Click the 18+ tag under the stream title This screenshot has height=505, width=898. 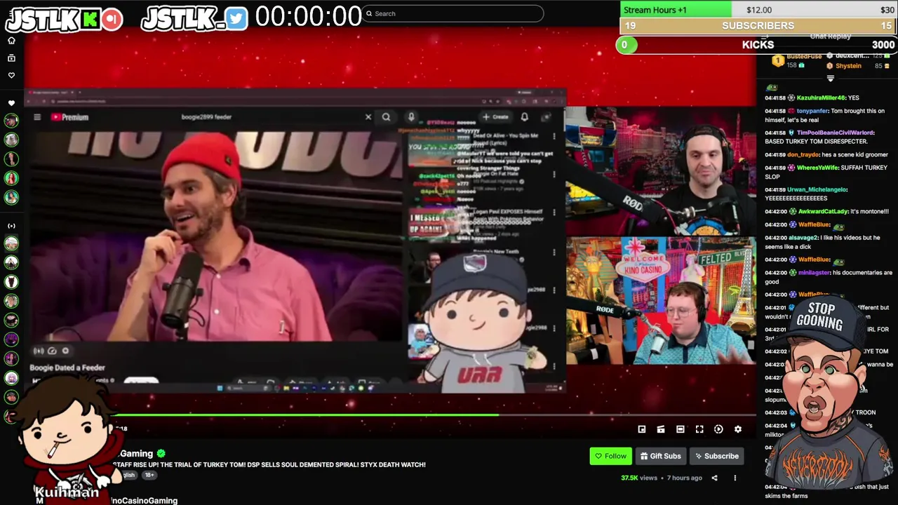pos(149,475)
